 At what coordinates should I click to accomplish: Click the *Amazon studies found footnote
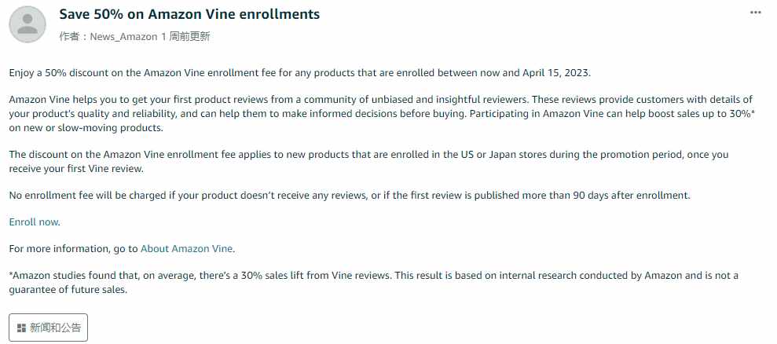pyautogui.click(x=374, y=283)
